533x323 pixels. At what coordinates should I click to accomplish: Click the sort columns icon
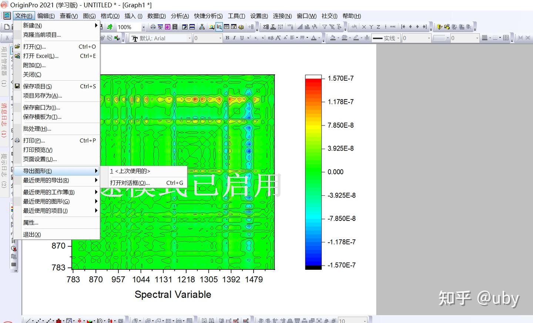tap(281, 27)
